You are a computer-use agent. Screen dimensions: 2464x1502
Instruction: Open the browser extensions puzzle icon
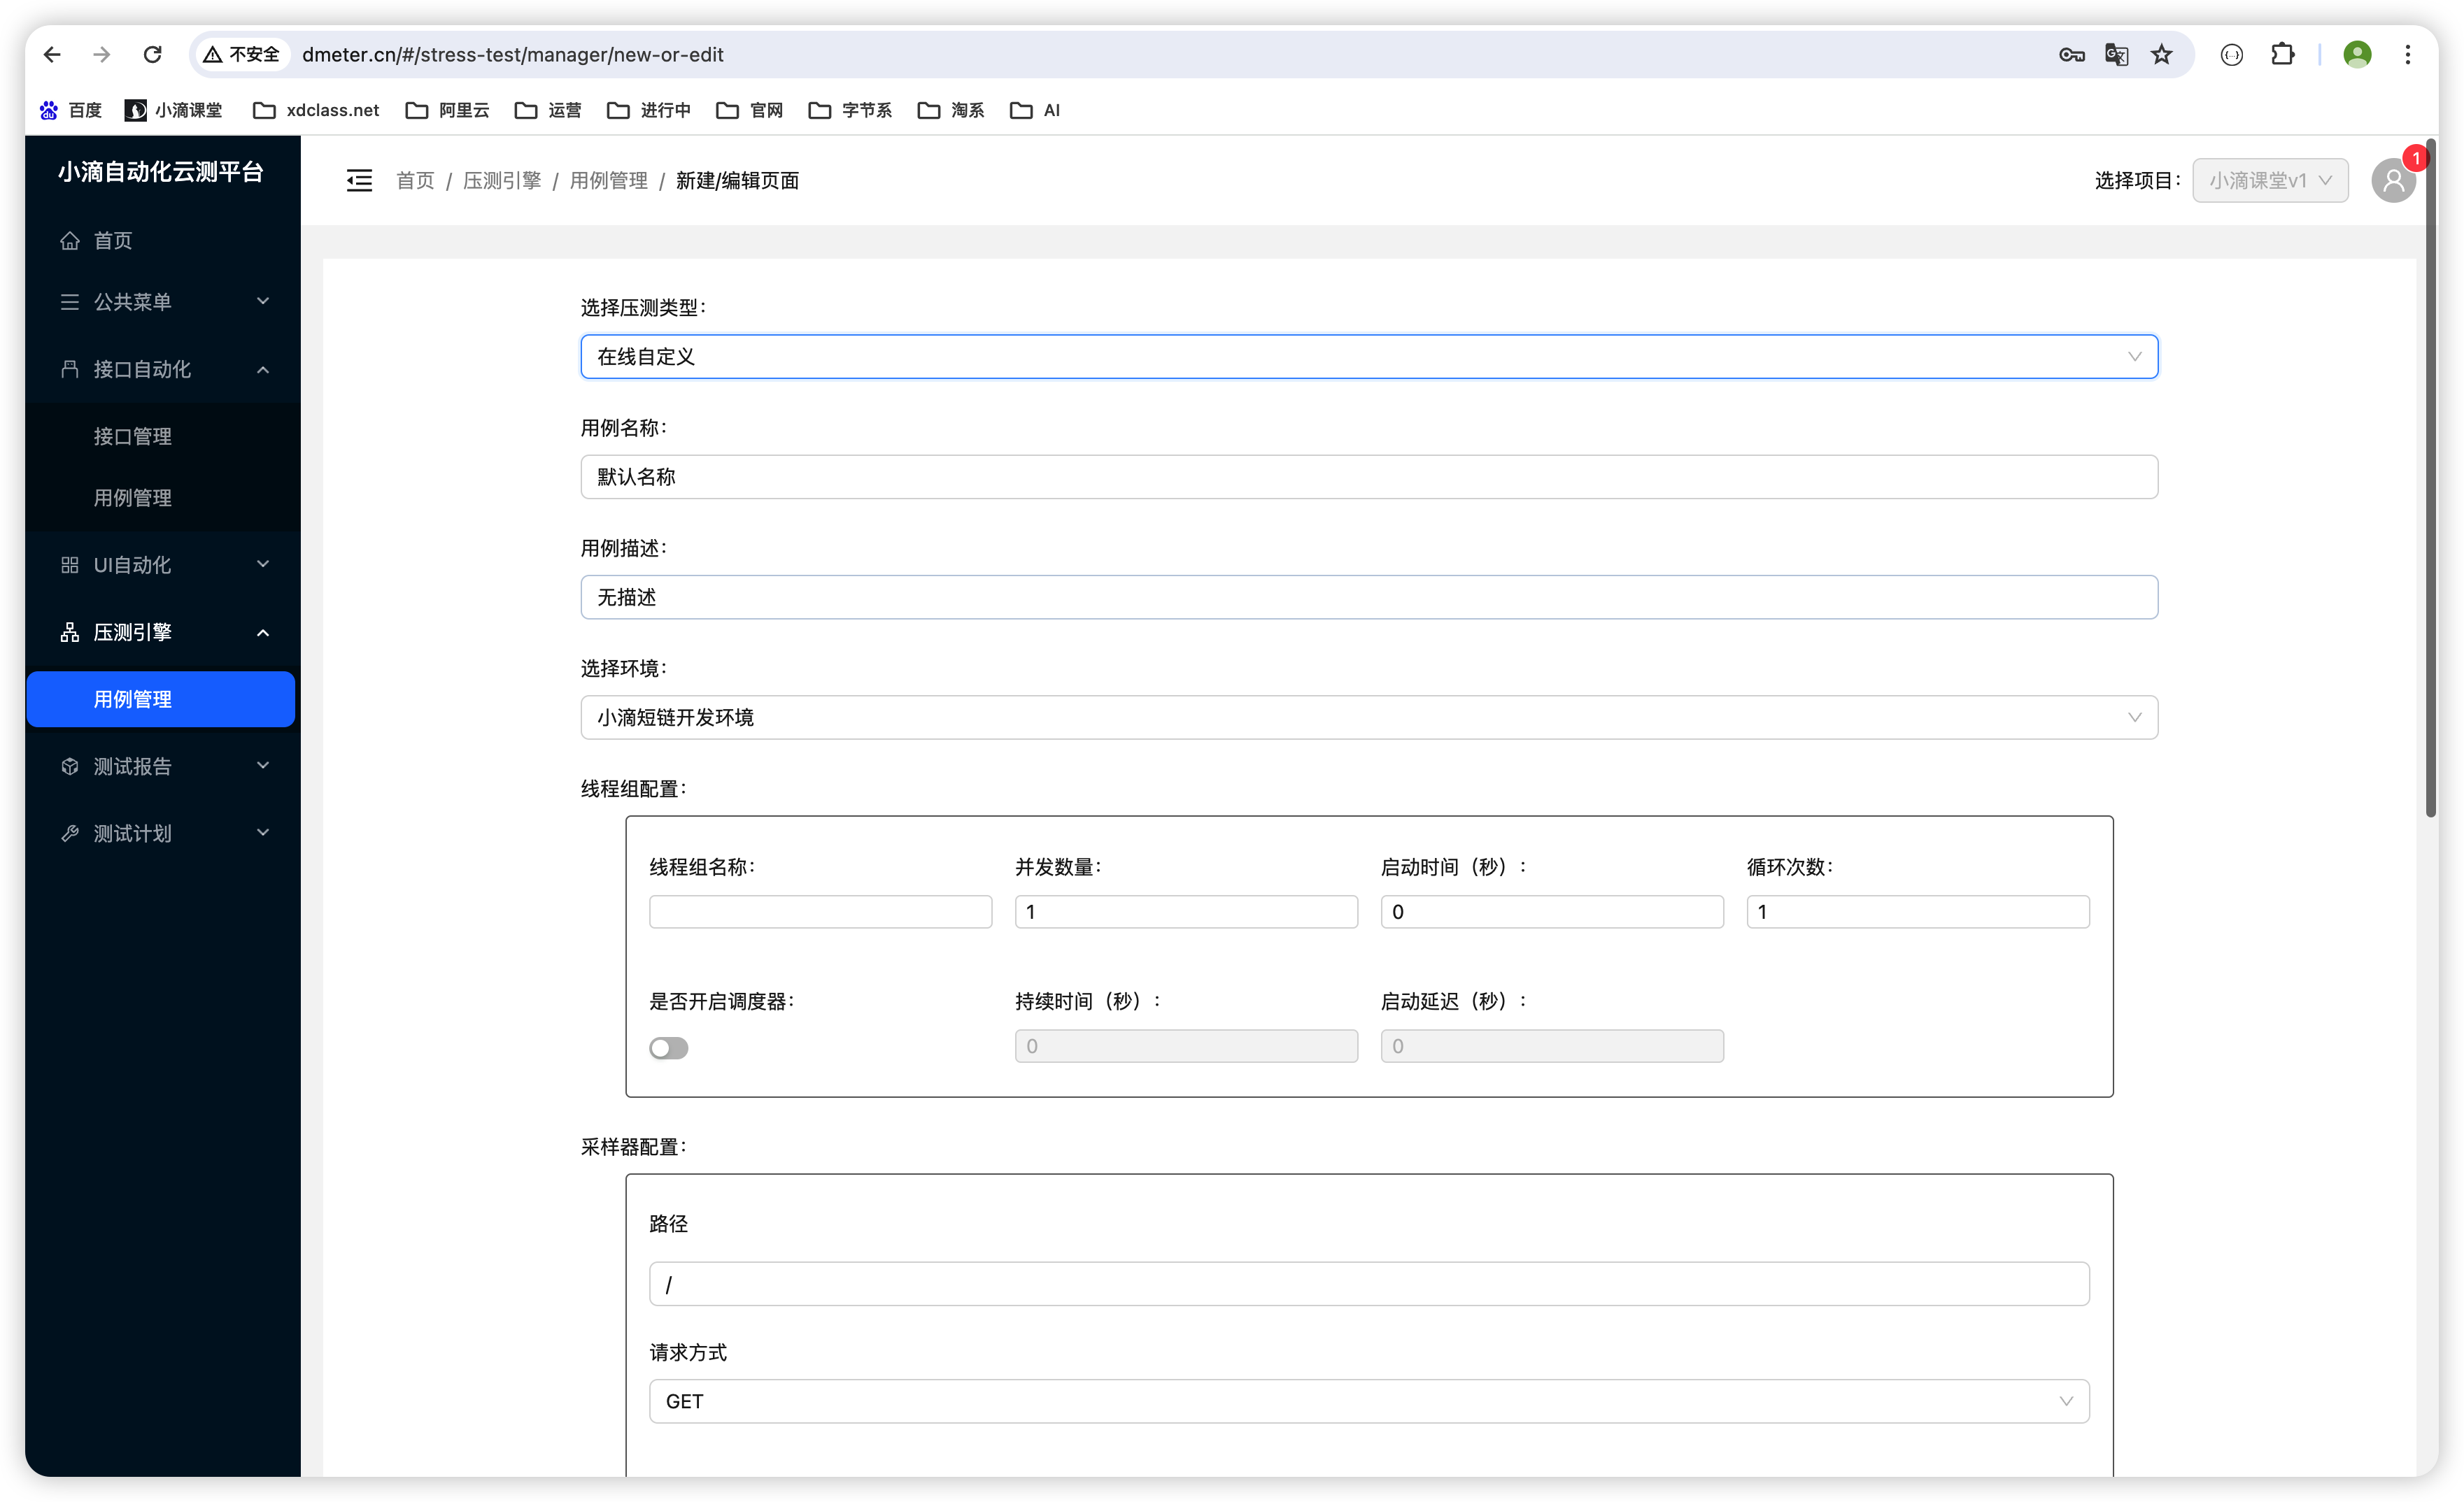coord(2282,54)
